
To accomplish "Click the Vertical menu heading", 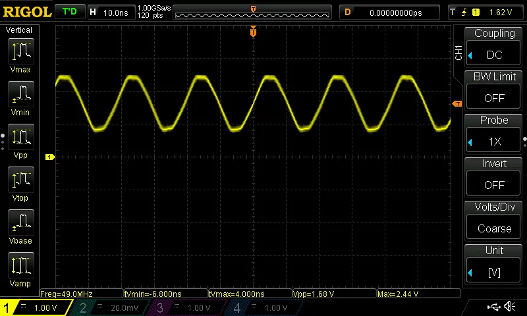I will (19, 30).
